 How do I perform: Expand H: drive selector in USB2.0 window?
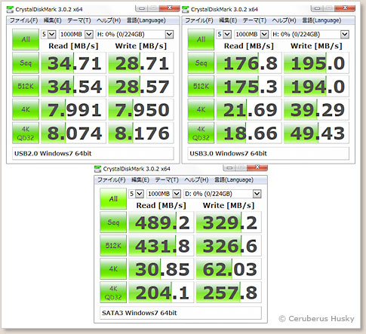[x=169, y=34]
